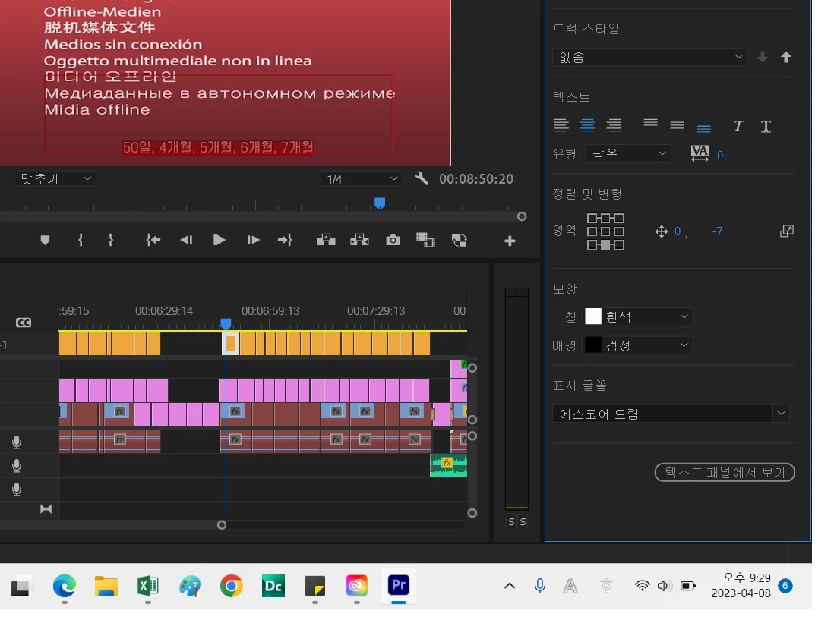Toggle underline text style

[x=766, y=126]
